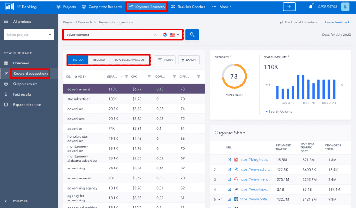This screenshot has height=208, width=356.
Task: Open the More menu dropdown
Action: [223, 7]
